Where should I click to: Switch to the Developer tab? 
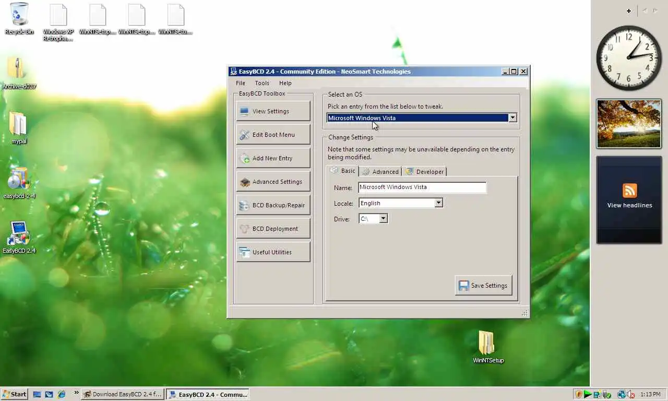pyautogui.click(x=425, y=171)
